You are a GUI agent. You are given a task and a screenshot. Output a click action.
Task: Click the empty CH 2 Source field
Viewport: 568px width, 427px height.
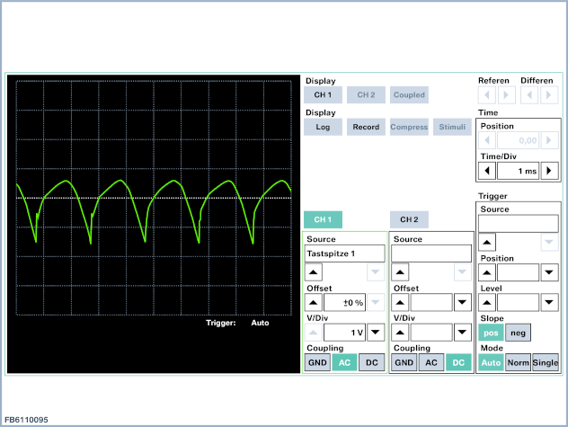[x=431, y=254]
